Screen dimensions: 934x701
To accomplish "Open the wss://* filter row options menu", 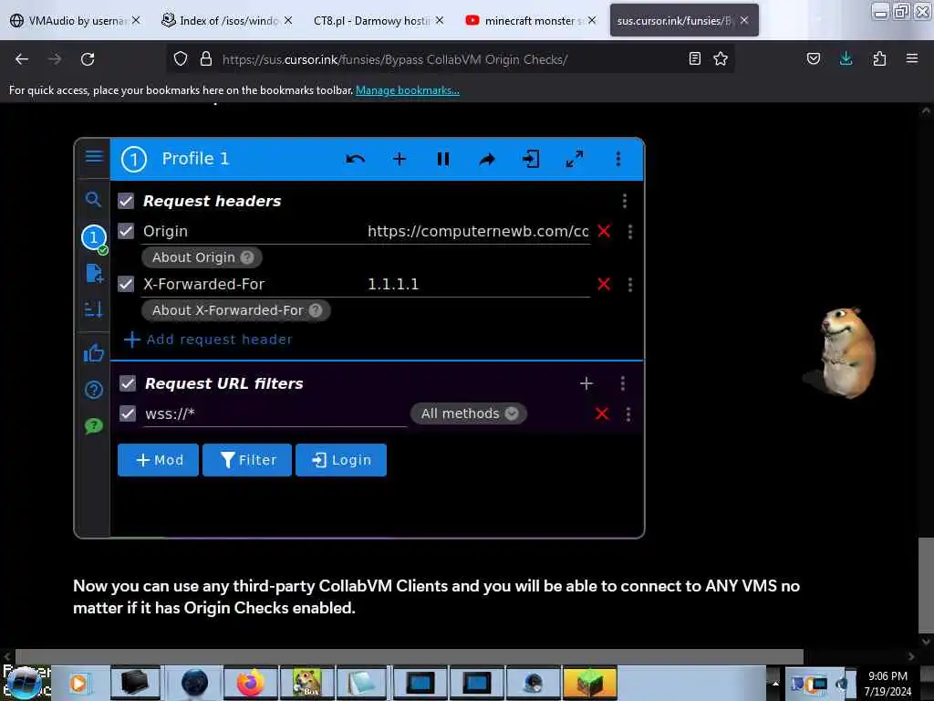I will pos(628,414).
